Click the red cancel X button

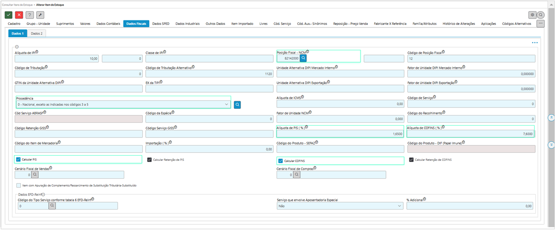click(19, 15)
